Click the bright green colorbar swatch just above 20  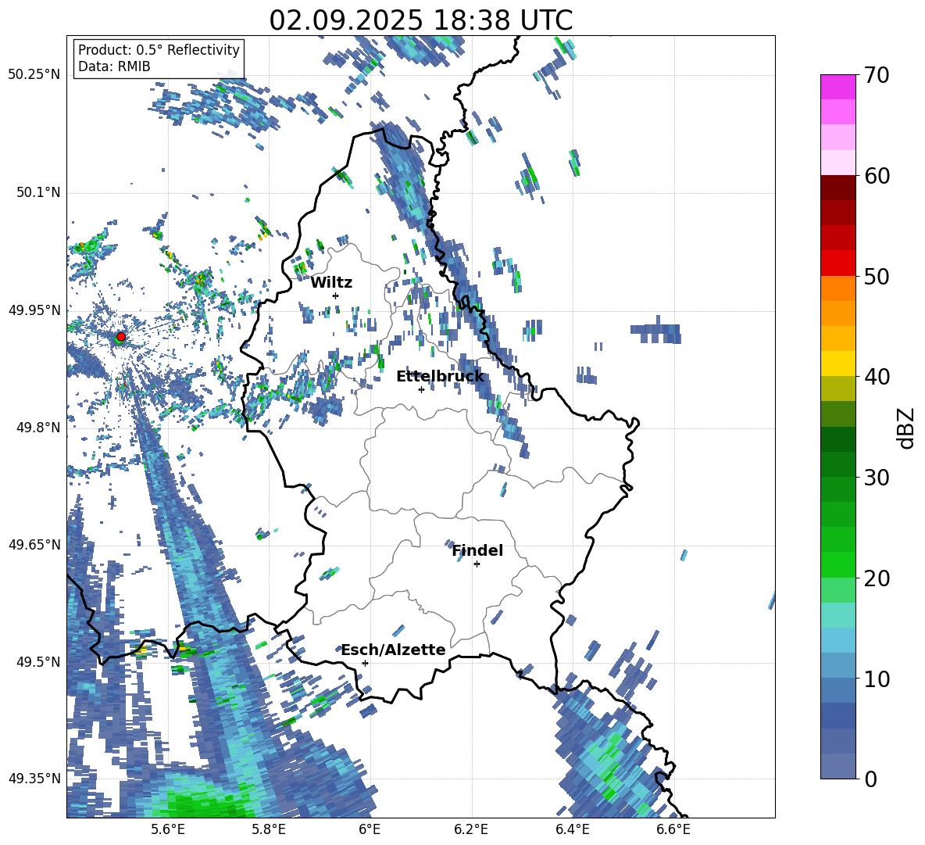pyautogui.click(x=837, y=564)
